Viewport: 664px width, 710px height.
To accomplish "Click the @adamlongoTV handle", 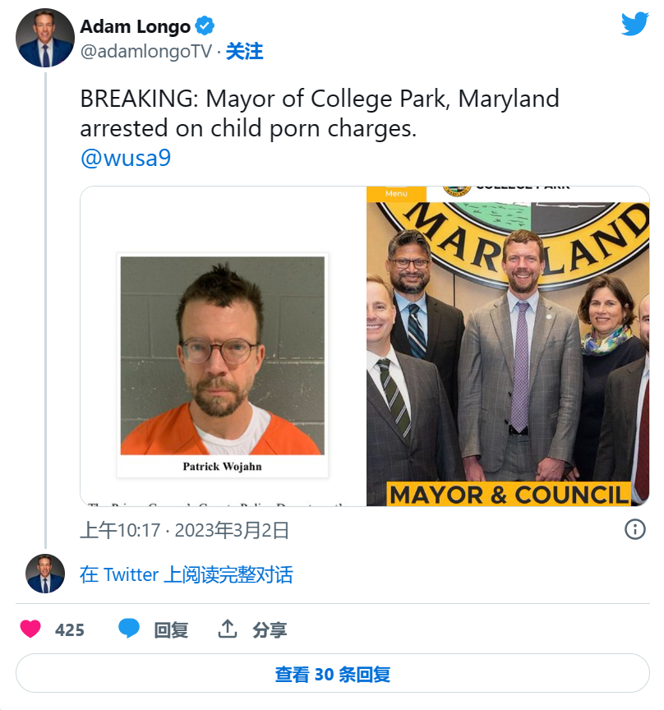I will click(145, 52).
